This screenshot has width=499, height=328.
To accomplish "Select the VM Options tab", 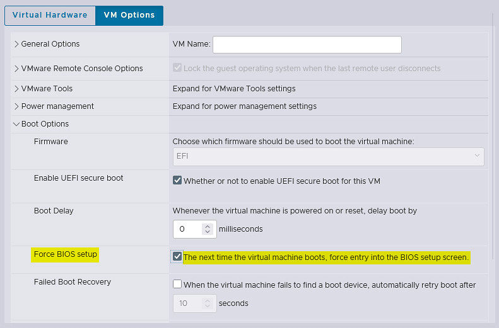I will [129, 15].
